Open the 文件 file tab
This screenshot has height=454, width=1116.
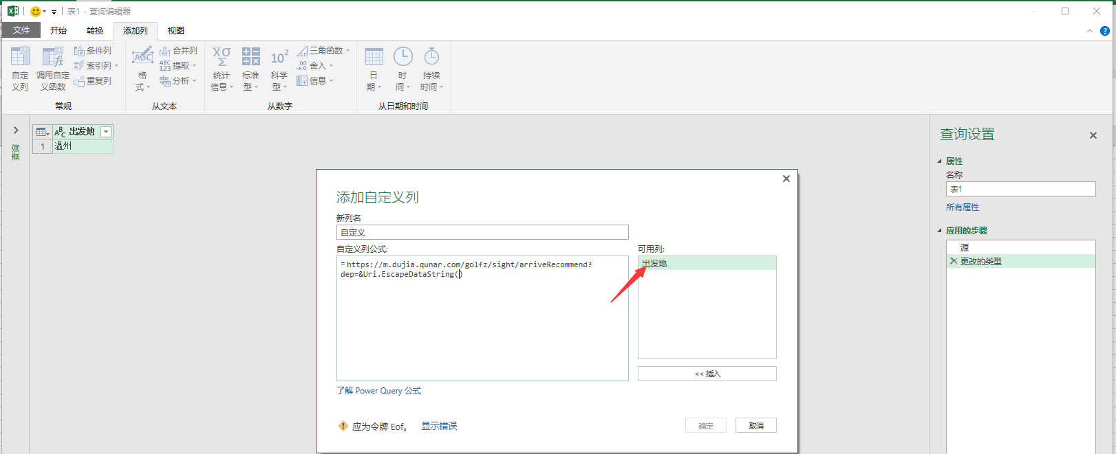[x=21, y=30]
